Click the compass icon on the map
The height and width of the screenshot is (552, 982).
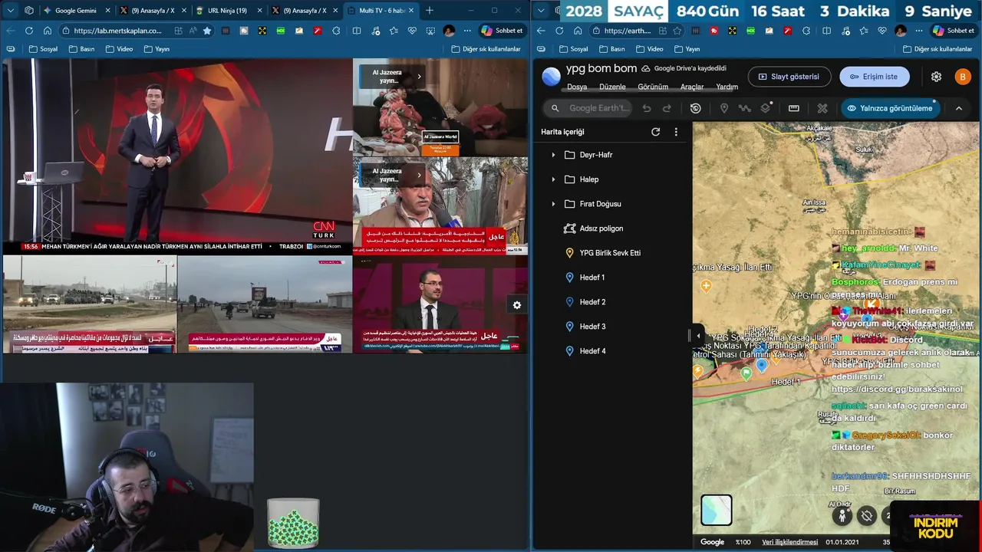point(867,515)
